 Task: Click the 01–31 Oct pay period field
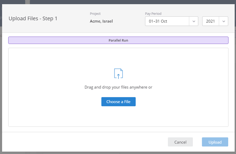pyautogui.click(x=167, y=22)
